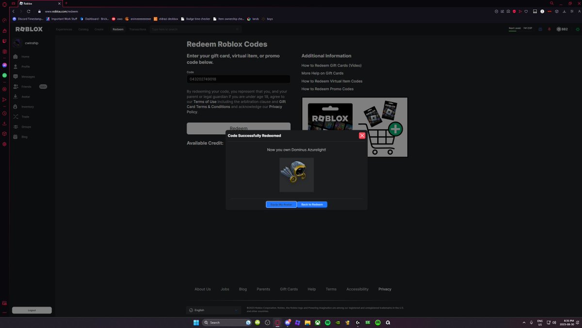Click the Back to Redeem button

click(312, 204)
